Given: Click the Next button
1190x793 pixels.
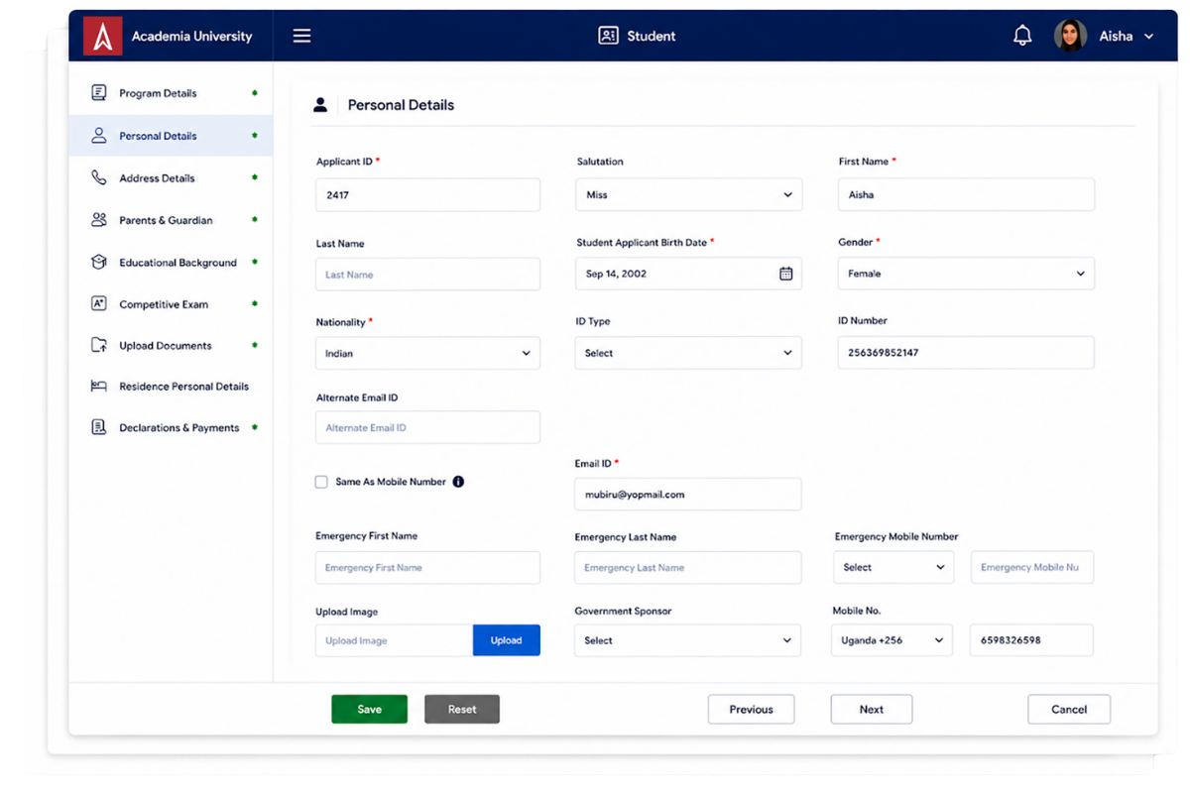Looking at the screenshot, I should [872, 709].
